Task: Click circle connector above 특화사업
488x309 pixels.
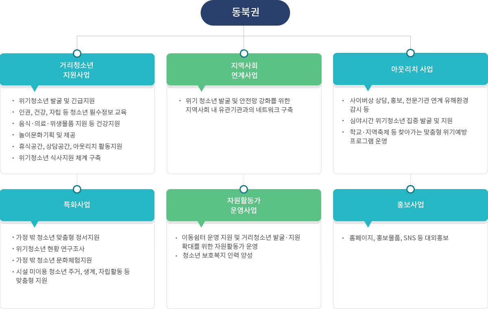Action: (x=77, y=189)
